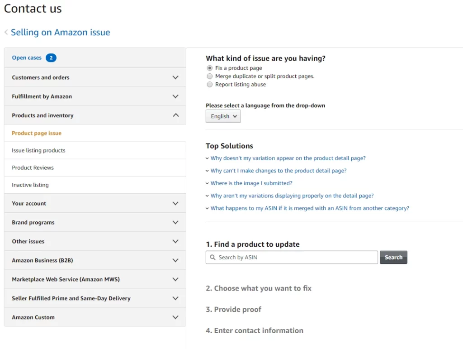Click chevron next to Brand programs

click(175, 222)
